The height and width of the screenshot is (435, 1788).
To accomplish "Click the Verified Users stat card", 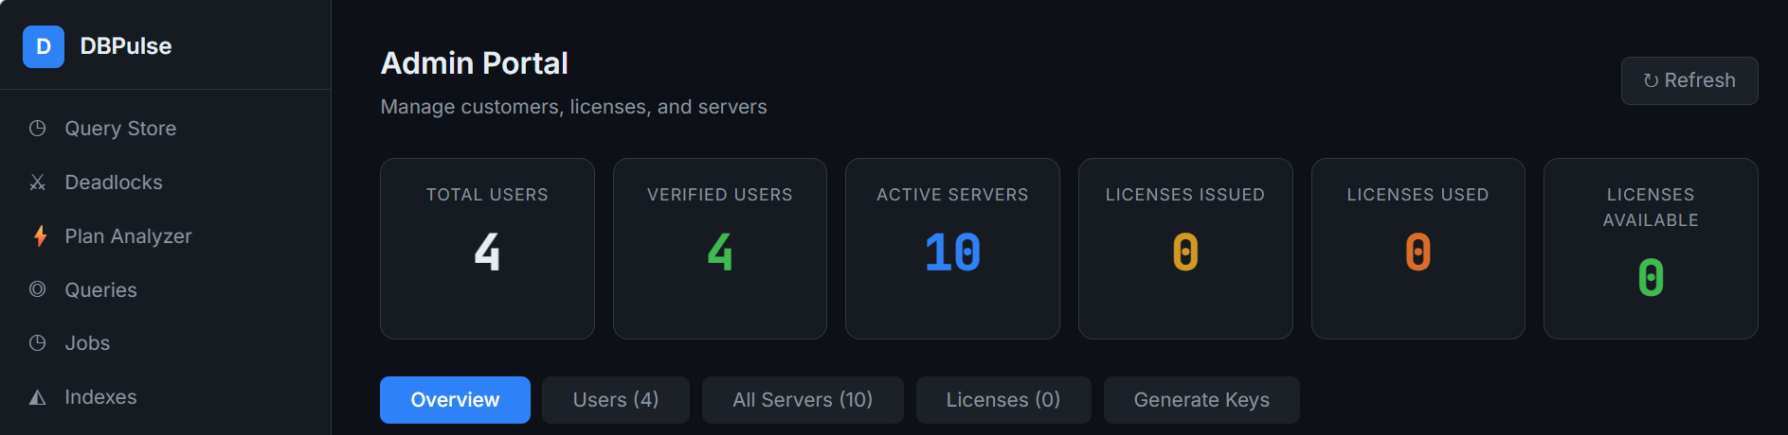I will click(x=720, y=249).
